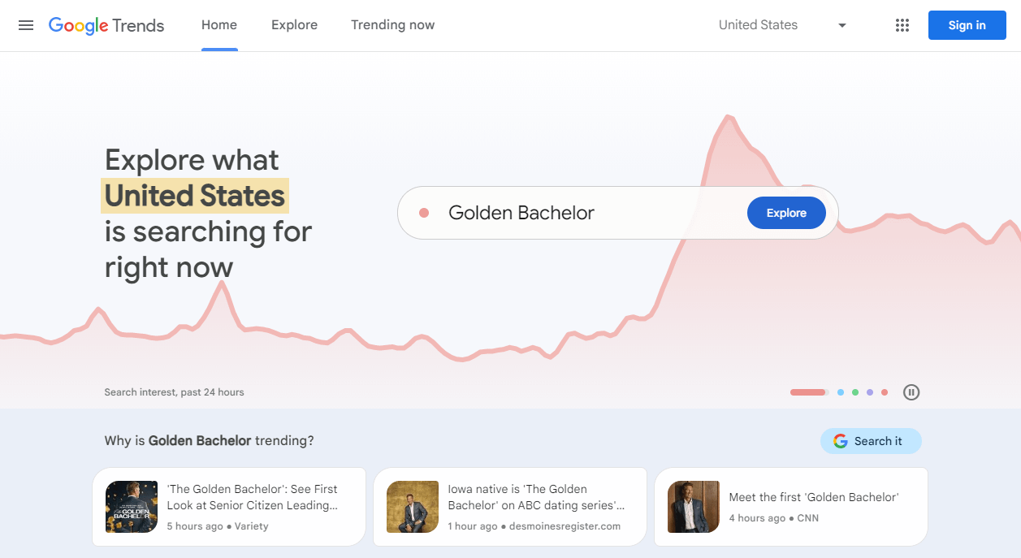Screen dimensions: 1021x558
Task: Open the United States country dropdown
Action: pyautogui.click(x=758, y=25)
